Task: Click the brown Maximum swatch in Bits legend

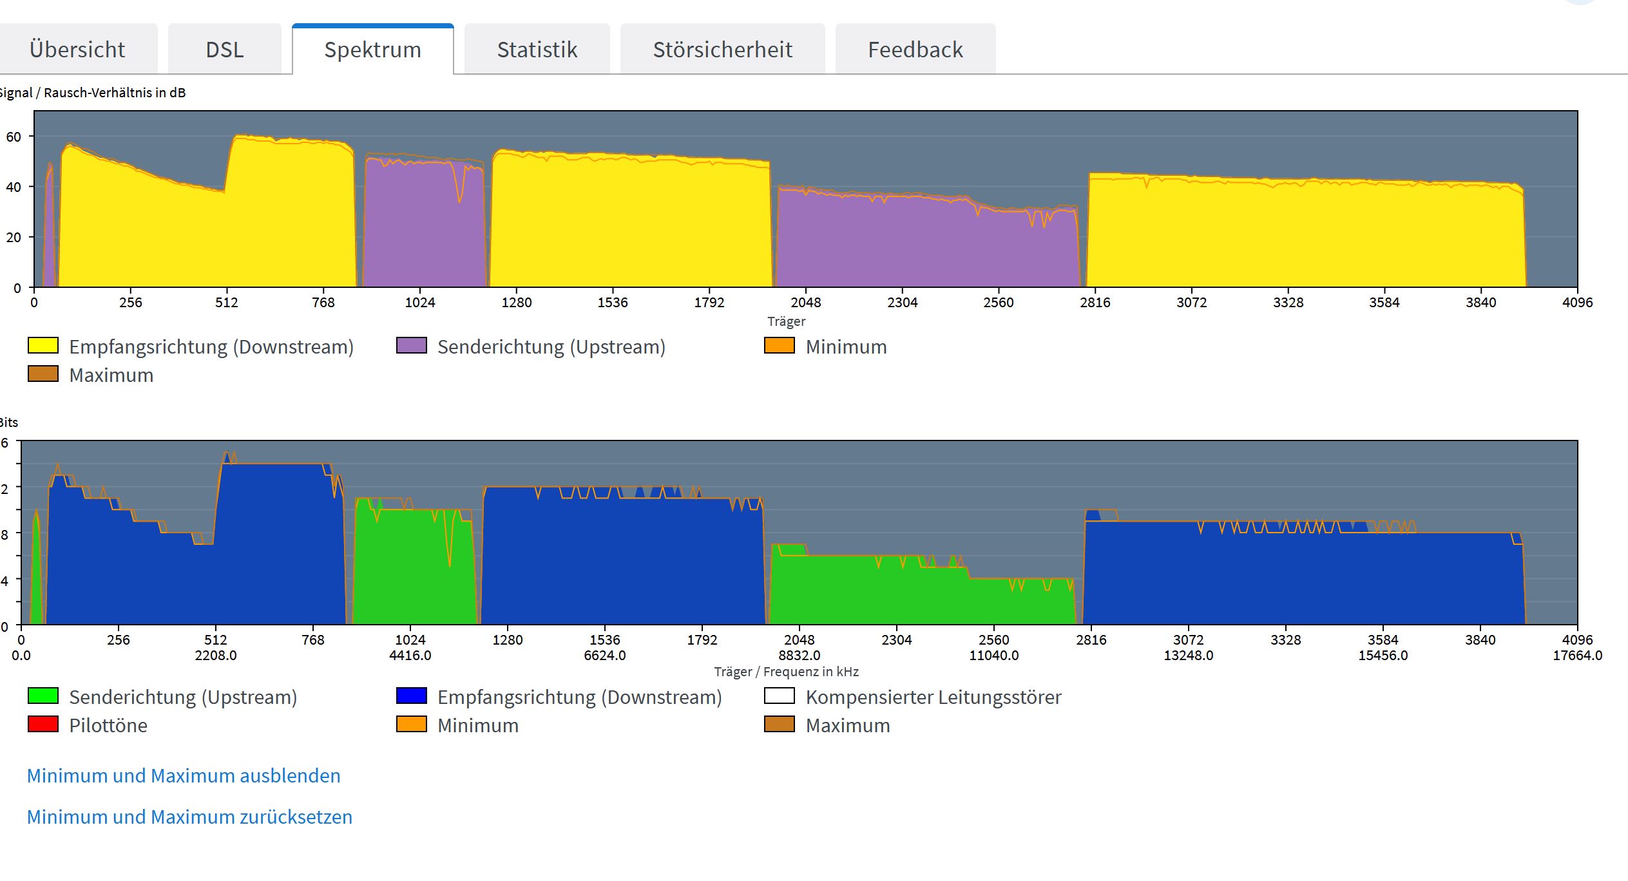Action: coord(780,725)
